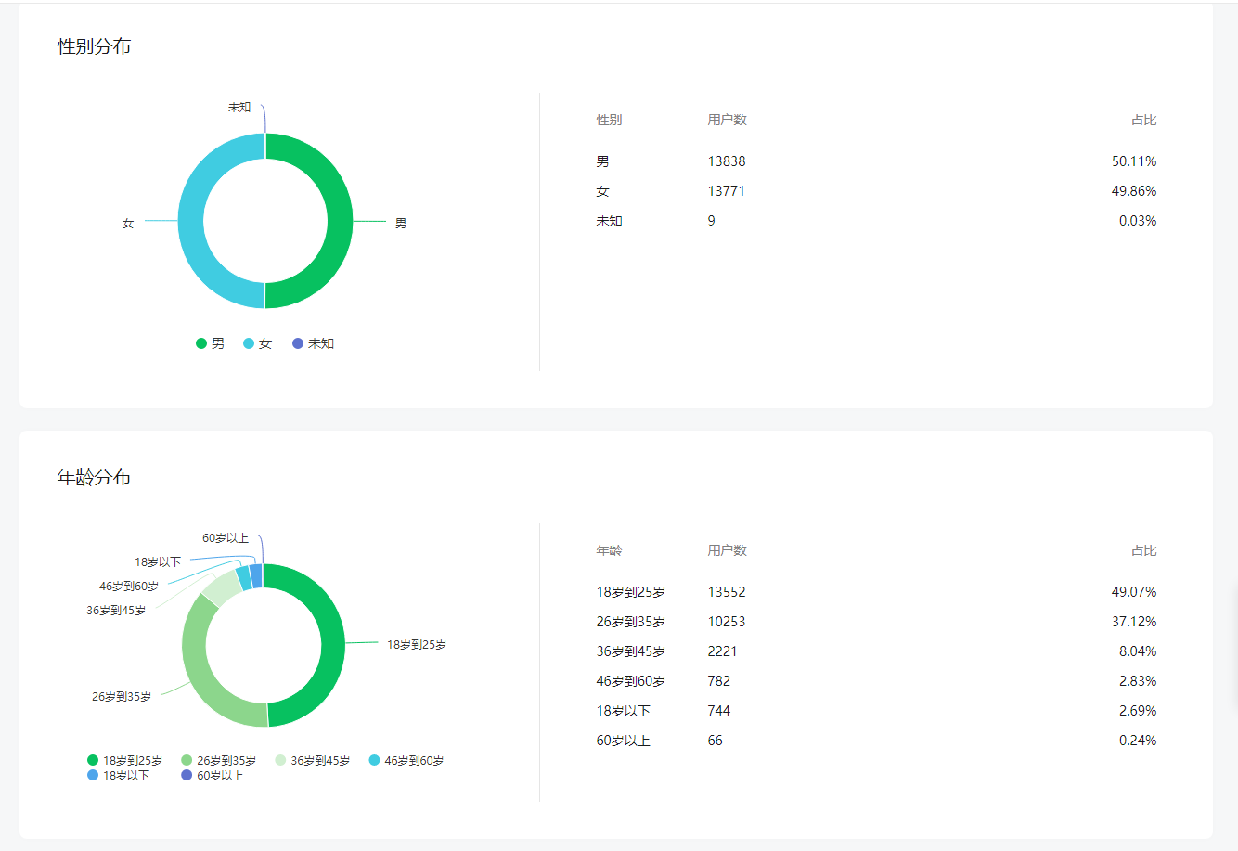Select the 男 row label in gender table
The image size is (1238, 851).
(x=602, y=161)
